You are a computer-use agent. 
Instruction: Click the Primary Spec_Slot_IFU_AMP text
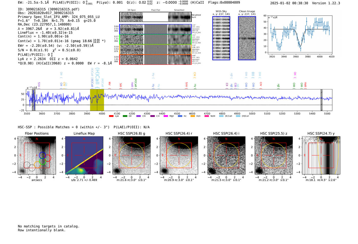pos(59,17)
